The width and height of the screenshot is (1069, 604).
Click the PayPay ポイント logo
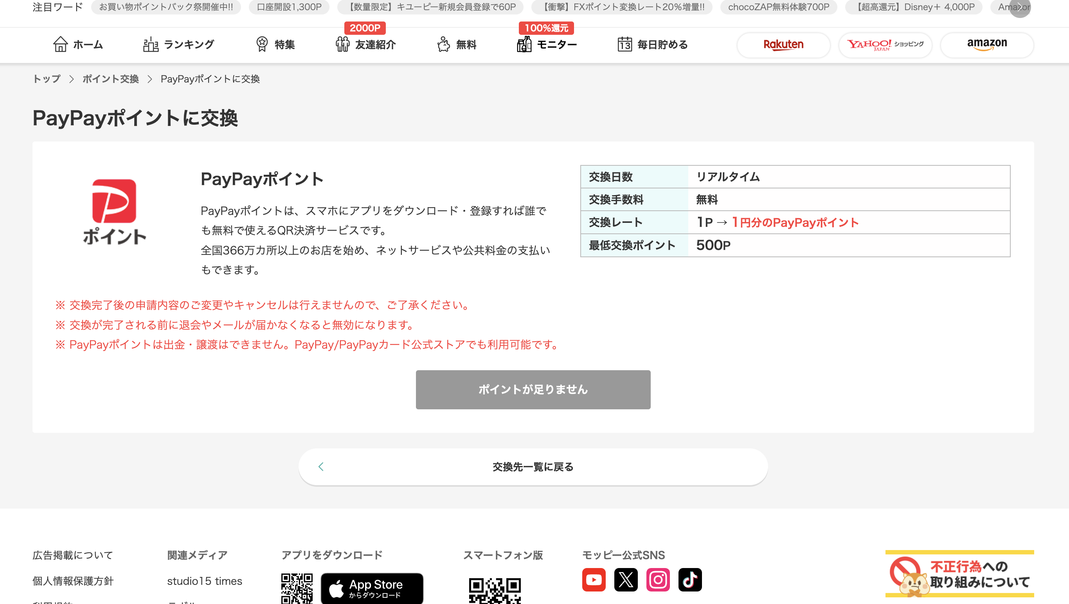(114, 211)
